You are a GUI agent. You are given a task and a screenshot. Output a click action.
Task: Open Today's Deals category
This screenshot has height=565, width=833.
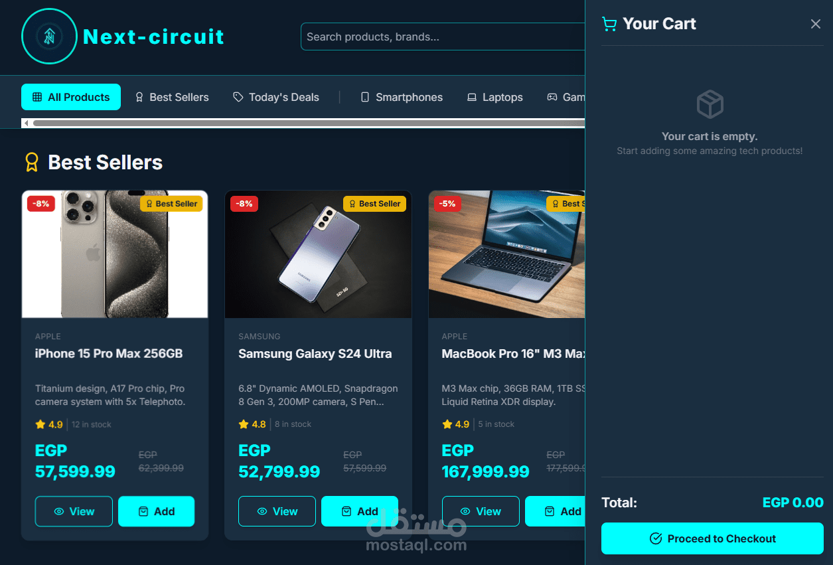pos(276,97)
